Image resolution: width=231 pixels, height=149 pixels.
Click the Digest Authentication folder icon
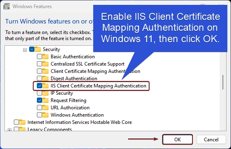[x=45, y=79]
